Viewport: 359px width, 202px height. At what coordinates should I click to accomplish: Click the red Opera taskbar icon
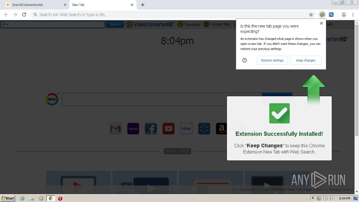tap(60, 198)
